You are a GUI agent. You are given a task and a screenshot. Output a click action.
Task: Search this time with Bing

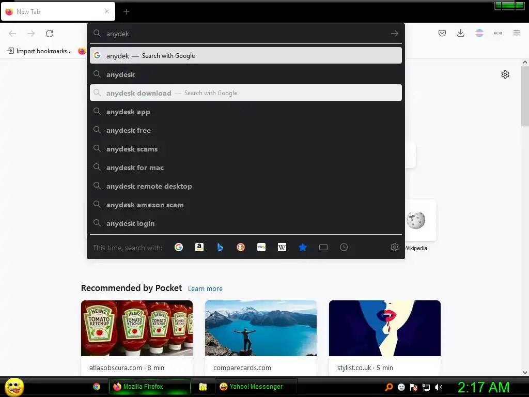click(220, 247)
